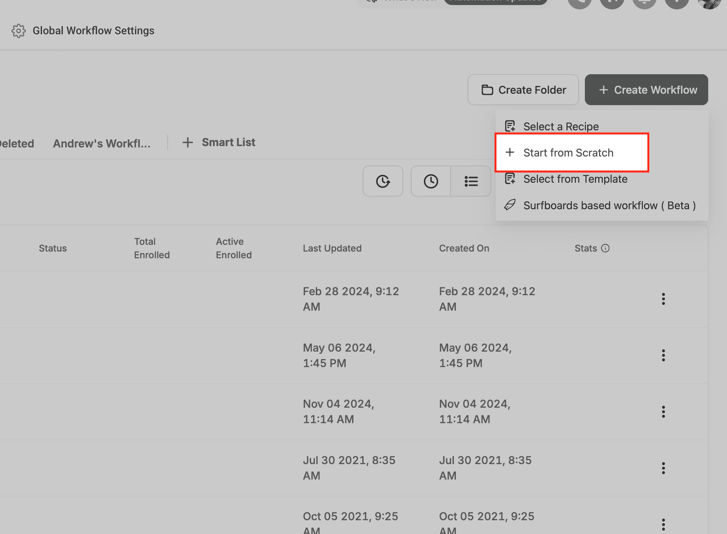The image size is (727, 534).
Task: Open three-dot menu for Nov 04 2024 row
Action: pos(663,412)
